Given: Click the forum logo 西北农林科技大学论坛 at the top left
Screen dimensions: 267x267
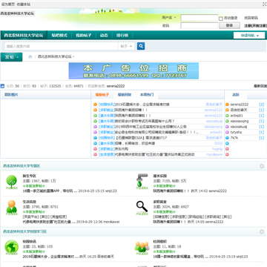Looking at the screenshot, I should pos(17,13).
